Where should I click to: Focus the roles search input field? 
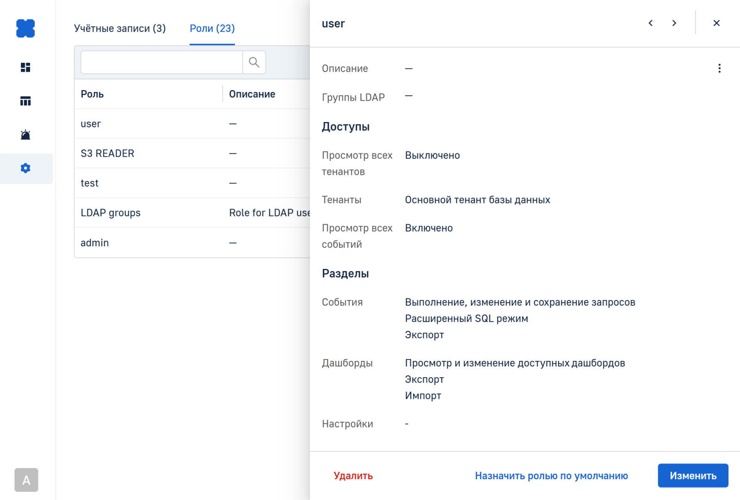coord(161,62)
